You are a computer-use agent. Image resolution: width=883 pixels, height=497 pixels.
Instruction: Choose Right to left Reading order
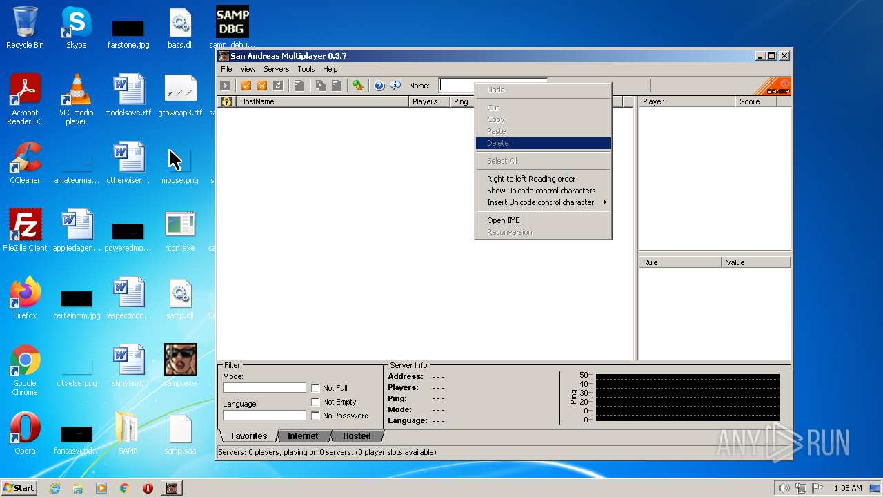click(x=543, y=179)
